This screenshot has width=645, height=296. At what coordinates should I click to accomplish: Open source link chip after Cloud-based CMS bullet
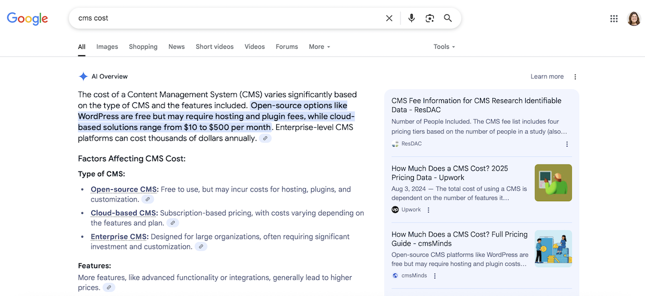(173, 223)
